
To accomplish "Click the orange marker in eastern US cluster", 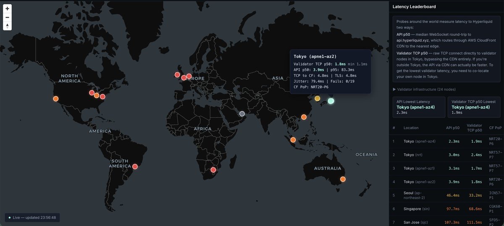I will pos(97,95).
